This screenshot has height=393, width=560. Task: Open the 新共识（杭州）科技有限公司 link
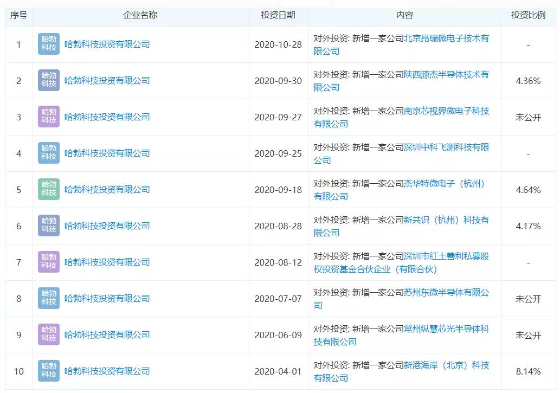pos(446,220)
